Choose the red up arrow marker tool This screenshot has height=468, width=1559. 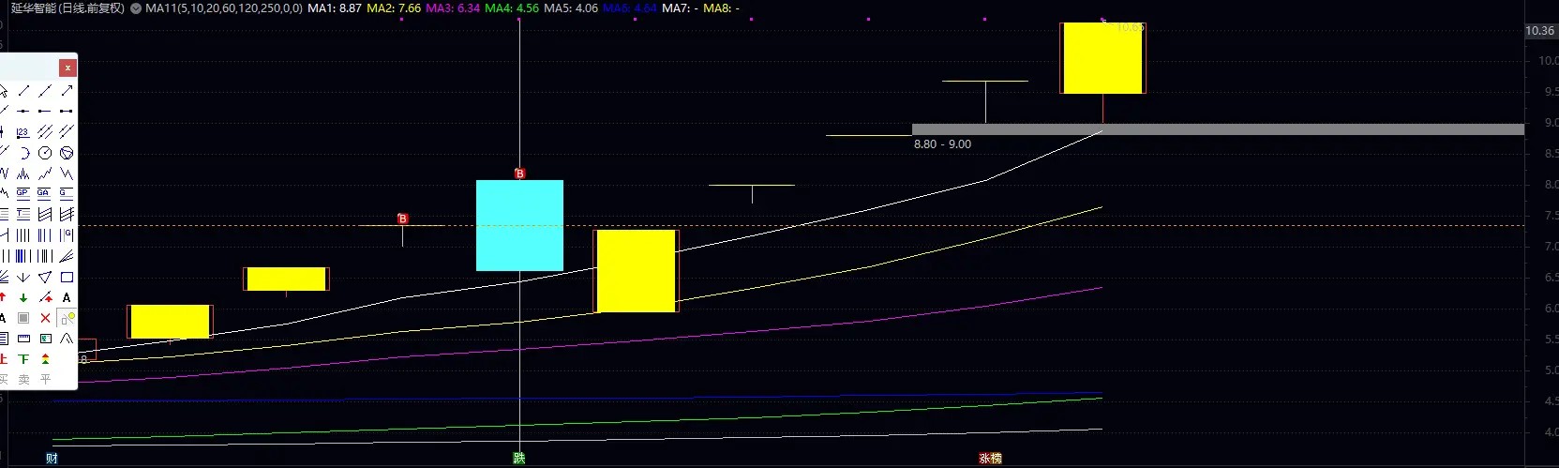coord(3,297)
